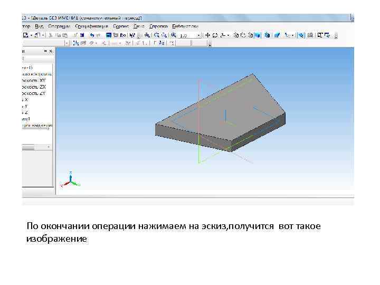Click the Zoom window magnifier icon

(x=147, y=35)
